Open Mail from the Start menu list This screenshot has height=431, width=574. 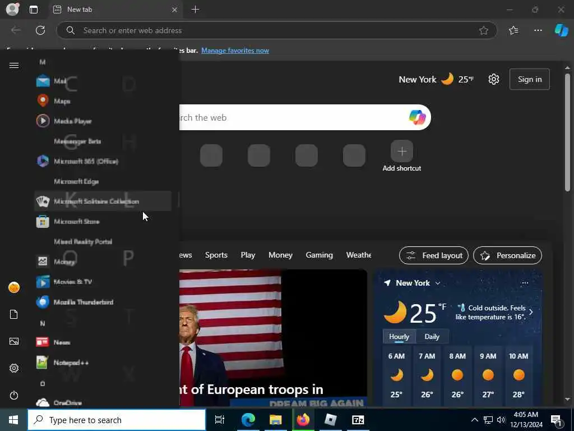click(103, 81)
